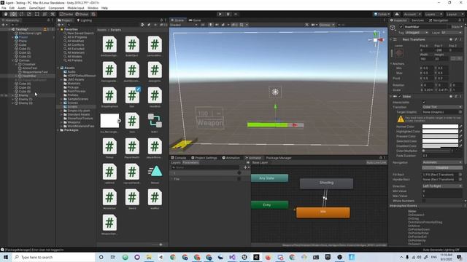Open the WASD input actions asset
This screenshot has height=262, width=467.
(155, 120)
